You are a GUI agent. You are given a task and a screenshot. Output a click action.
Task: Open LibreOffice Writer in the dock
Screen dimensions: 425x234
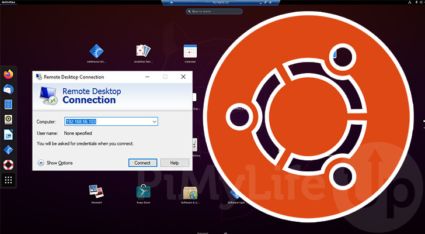point(8,135)
